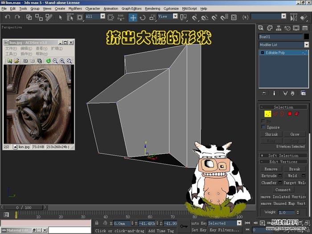Click the black object color swatch

[x=307, y=37]
